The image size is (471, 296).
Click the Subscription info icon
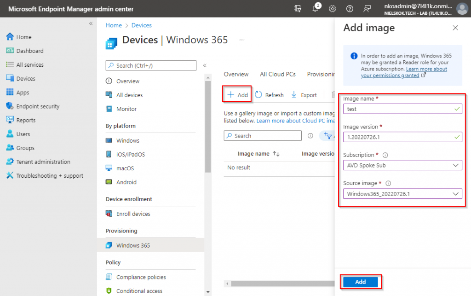pos(385,155)
